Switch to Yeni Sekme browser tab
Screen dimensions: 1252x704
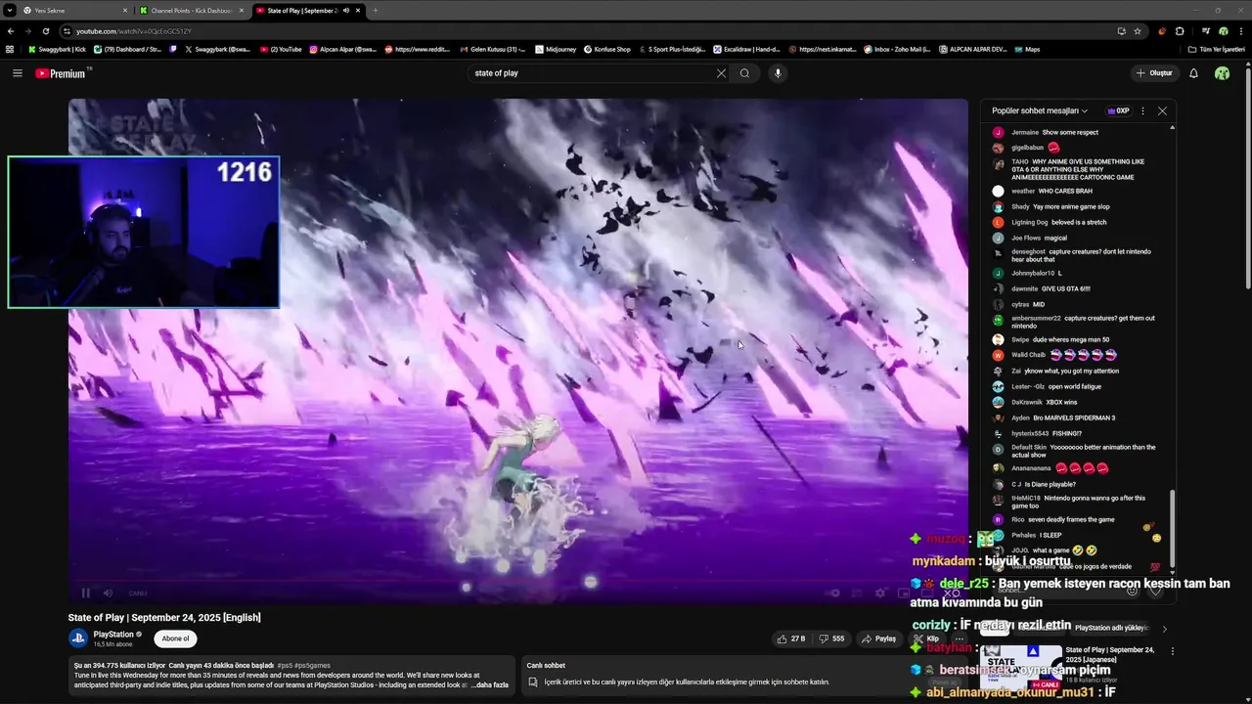(74, 11)
